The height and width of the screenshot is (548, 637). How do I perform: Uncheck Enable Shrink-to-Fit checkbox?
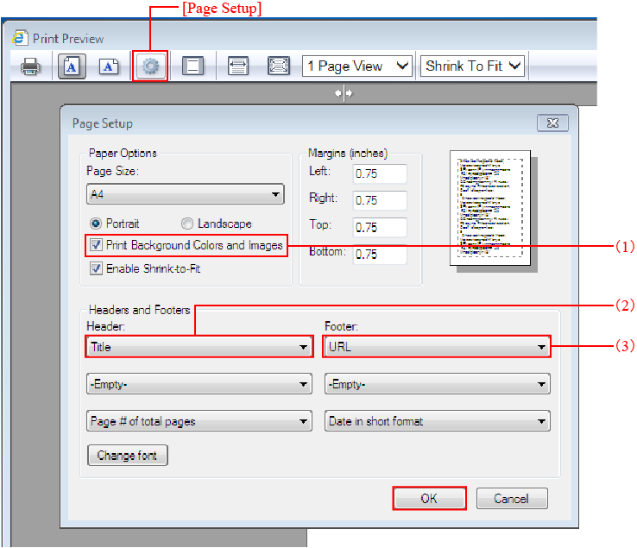96,268
